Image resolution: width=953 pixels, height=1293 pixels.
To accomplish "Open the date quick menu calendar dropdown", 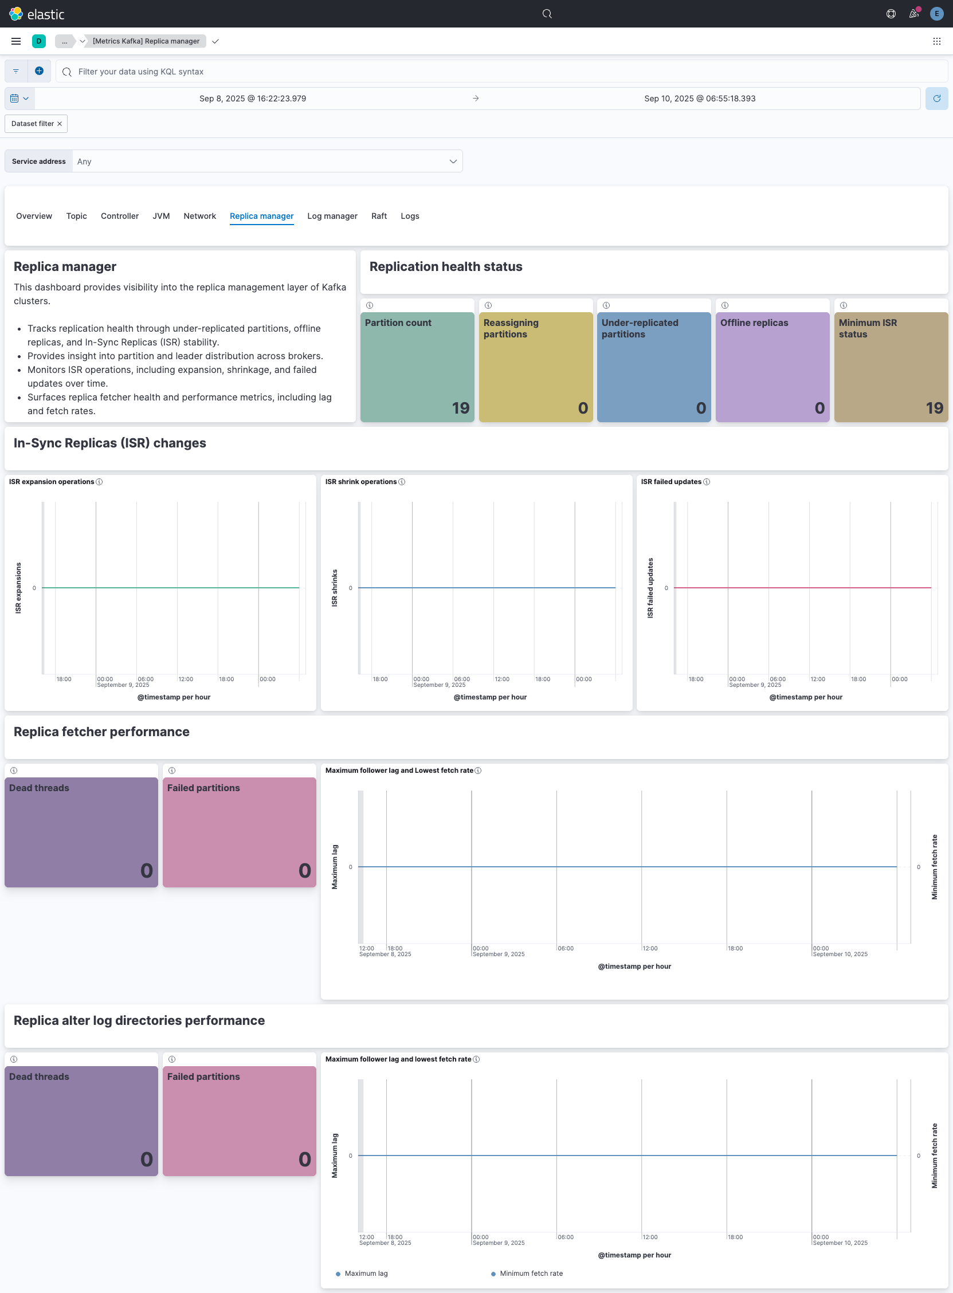I will pos(19,99).
